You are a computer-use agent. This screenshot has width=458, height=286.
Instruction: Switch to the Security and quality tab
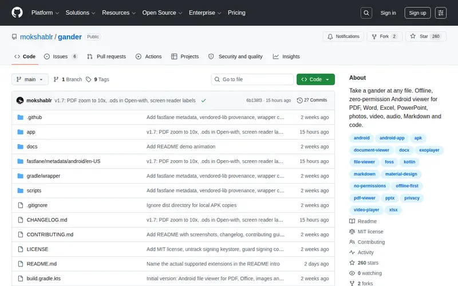pyautogui.click(x=235, y=57)
